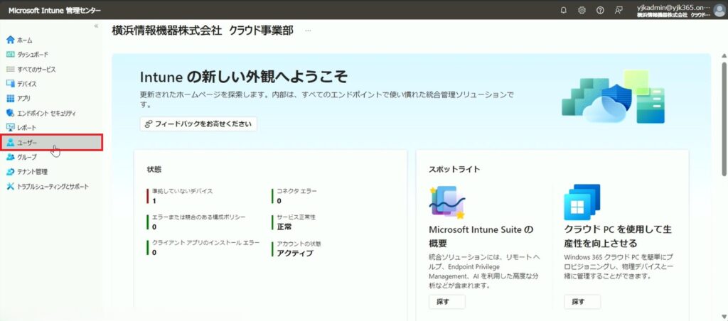The image size is (728, 321).
Task: Click scrollbar down arrow at bottom
Action: coord(724,317)
